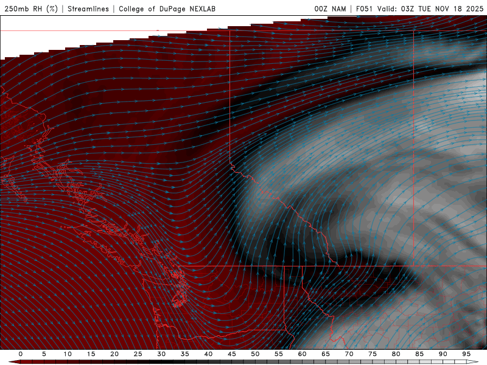Click the colorbar label "15"
487x365 pixels.
tap(91, 354)
